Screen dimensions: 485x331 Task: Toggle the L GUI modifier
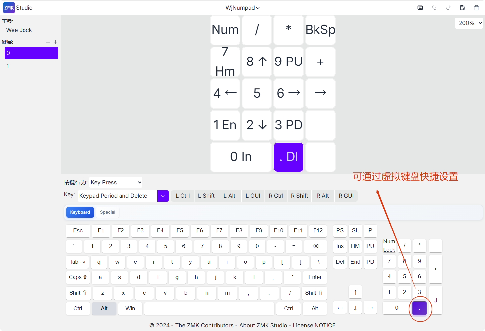click(253, 196)
